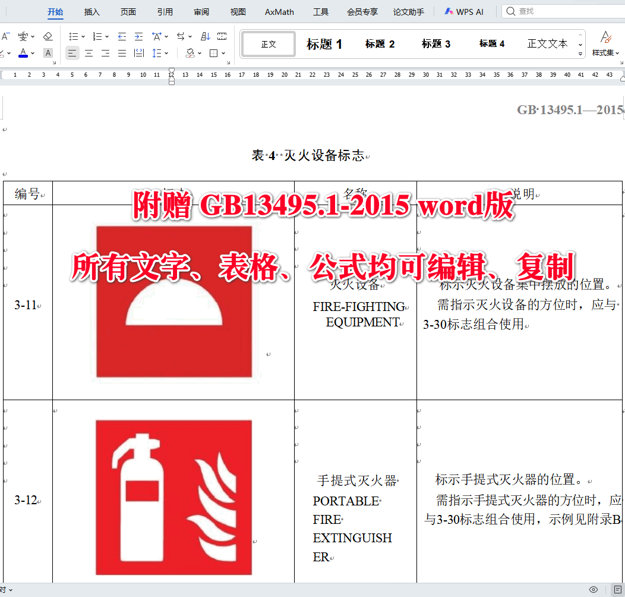The image size is (625, 597).
Task: Switch to the 插入 ribbon tab
Action: pyautogui.click(x=91, y=11)
